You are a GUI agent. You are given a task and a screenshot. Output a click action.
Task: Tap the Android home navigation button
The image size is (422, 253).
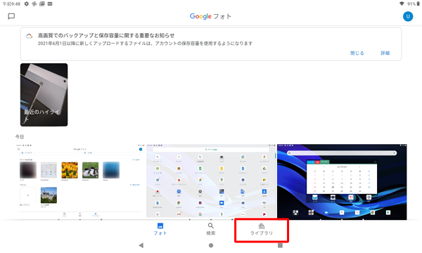211,245
